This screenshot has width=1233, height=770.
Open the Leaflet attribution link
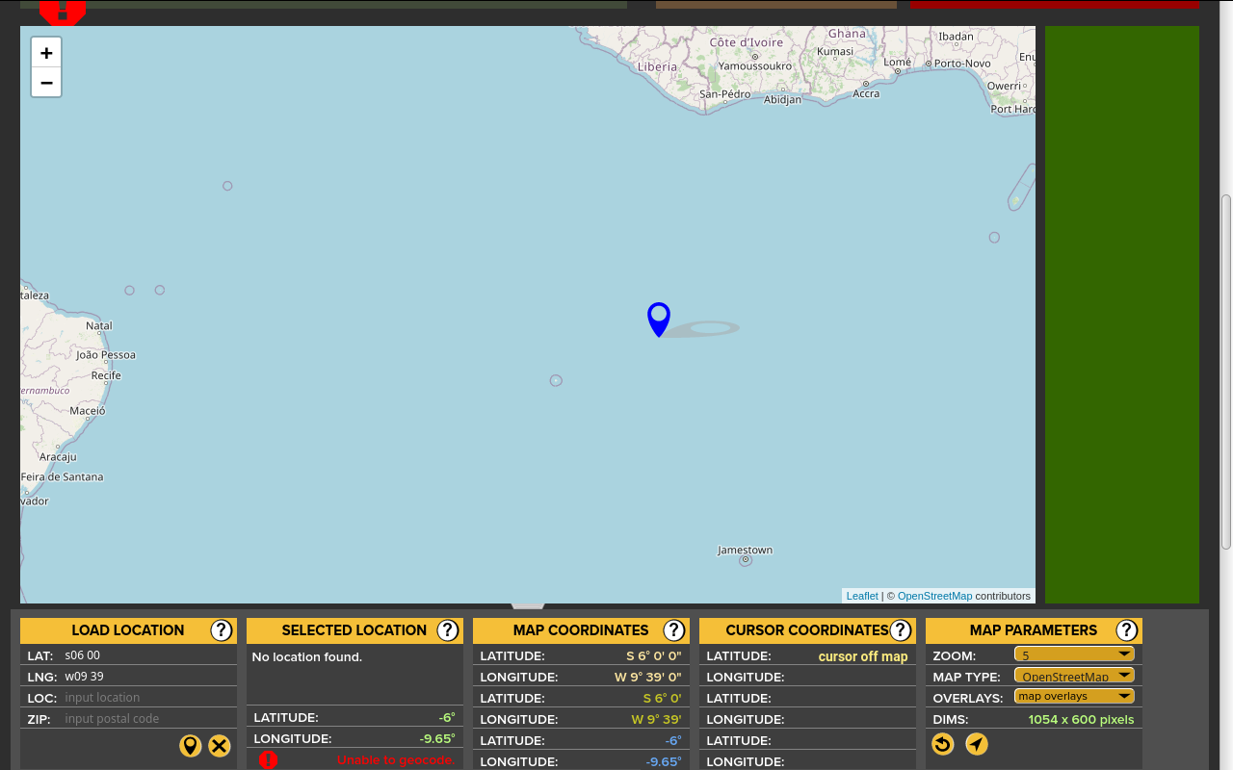862,596
